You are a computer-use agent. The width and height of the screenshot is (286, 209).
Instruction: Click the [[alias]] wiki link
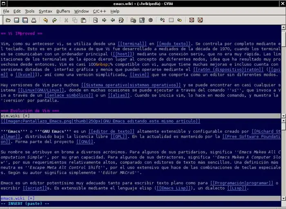click(118, 95)
